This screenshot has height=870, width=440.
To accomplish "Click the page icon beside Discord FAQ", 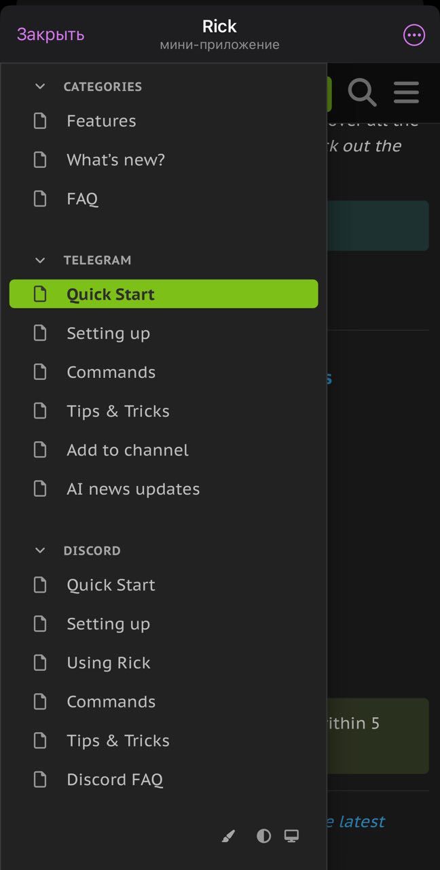I will [x=39, y=780].
